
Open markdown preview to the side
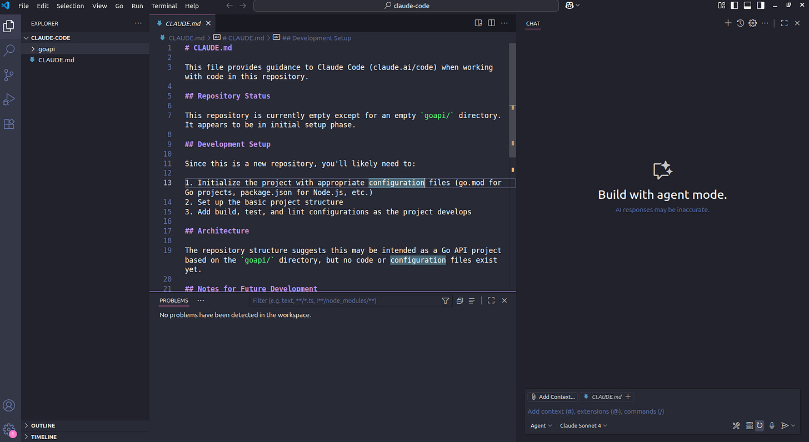point(478,23)
